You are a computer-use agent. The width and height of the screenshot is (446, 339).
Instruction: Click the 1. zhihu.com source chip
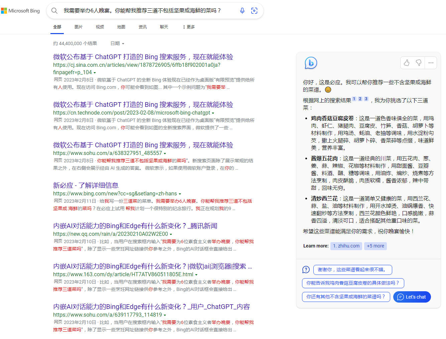[346, 246]
